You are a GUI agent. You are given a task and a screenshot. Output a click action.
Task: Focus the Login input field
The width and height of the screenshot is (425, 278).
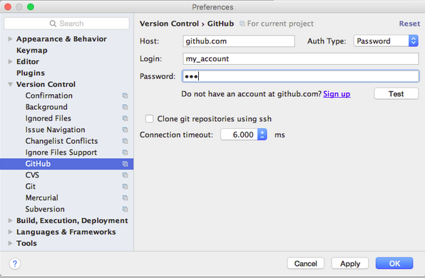click(301, 58)
